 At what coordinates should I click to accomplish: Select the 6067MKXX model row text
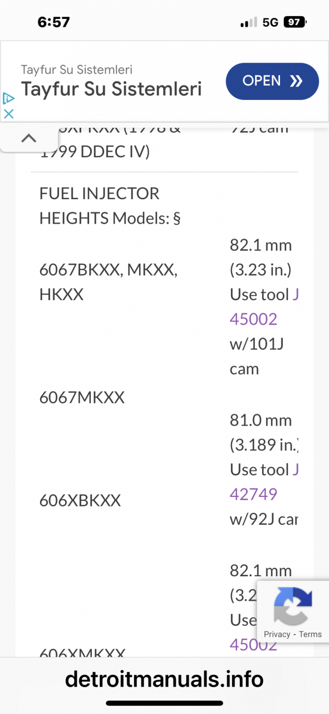point(82,398)
